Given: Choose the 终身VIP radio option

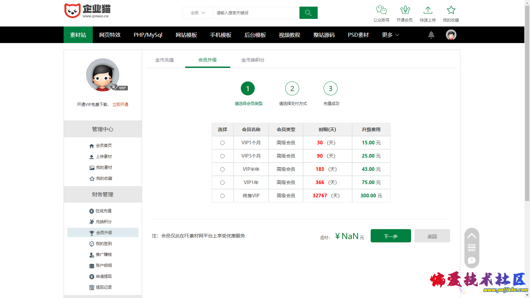Looking at the screenshot, I should pyautogui.click(x=222, y=196).
